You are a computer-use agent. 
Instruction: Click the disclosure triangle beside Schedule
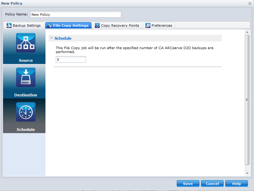51,38
